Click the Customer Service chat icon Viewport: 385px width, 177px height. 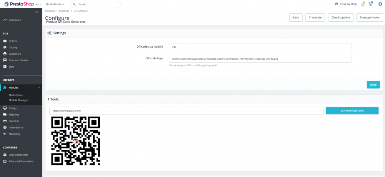[x=5, y=60]
